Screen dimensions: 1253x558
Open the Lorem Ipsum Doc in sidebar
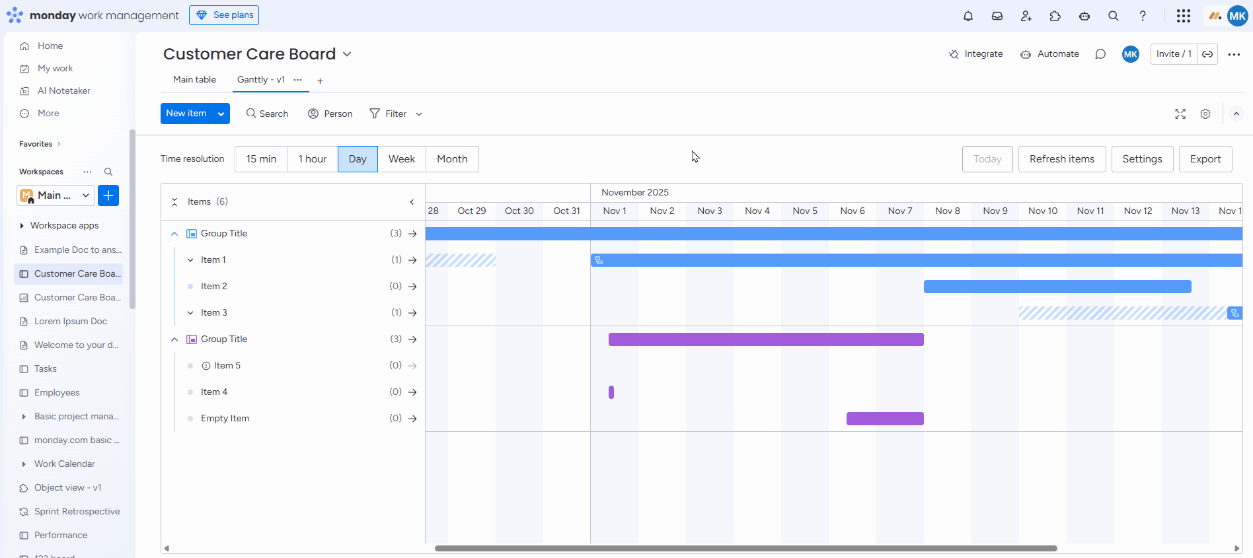click(71, 322)
